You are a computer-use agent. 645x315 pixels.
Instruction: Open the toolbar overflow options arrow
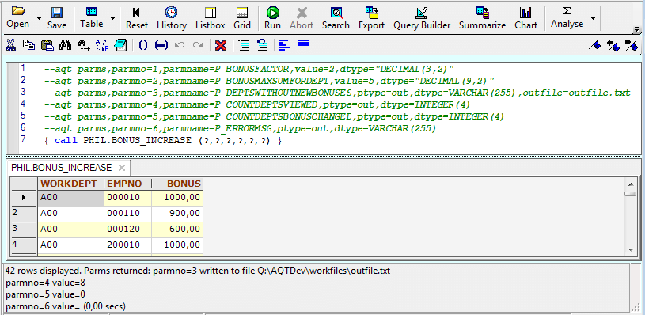point(637,29)
